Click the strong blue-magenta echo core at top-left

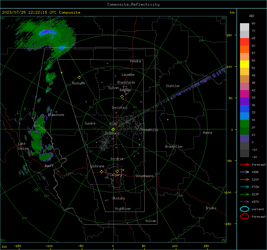pyautogui.click(x=47, y=32)
